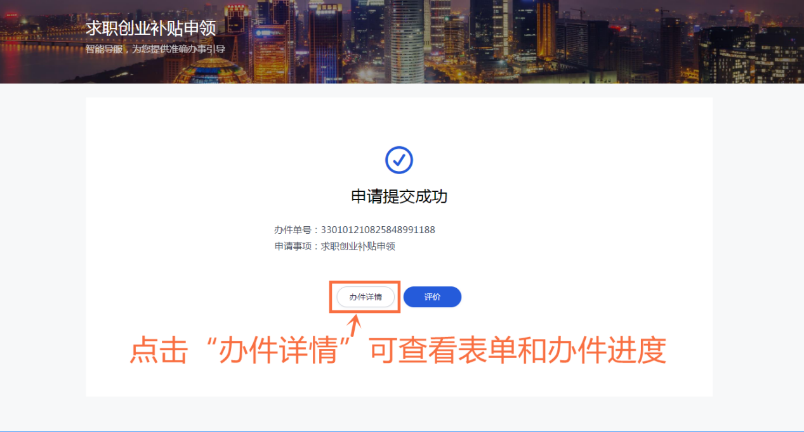
Task: Select the 申请提交成功 heading text
Action: pyautogui.click(x=399, y=196)
